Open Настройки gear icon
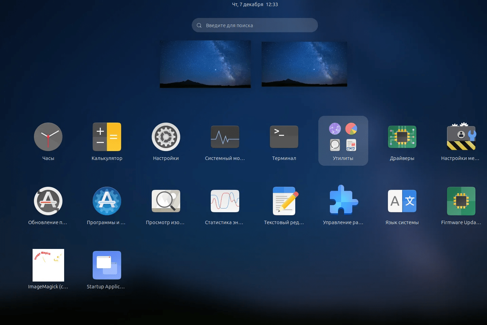 tap(166, 137)
